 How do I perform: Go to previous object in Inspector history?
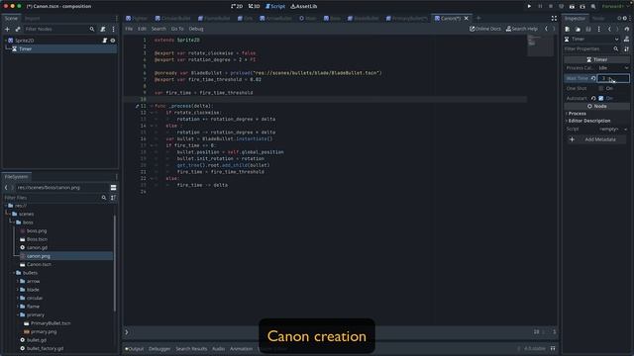pyautogui.click(x=609, y=29)
